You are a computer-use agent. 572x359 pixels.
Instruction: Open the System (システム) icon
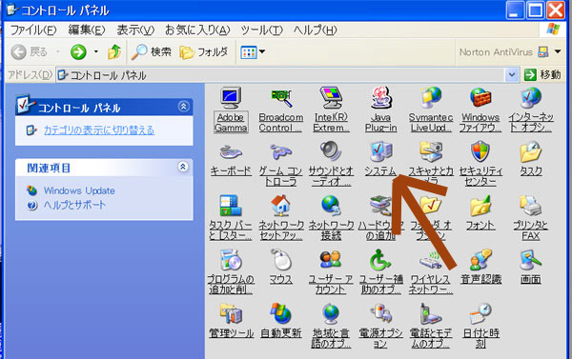380,151
